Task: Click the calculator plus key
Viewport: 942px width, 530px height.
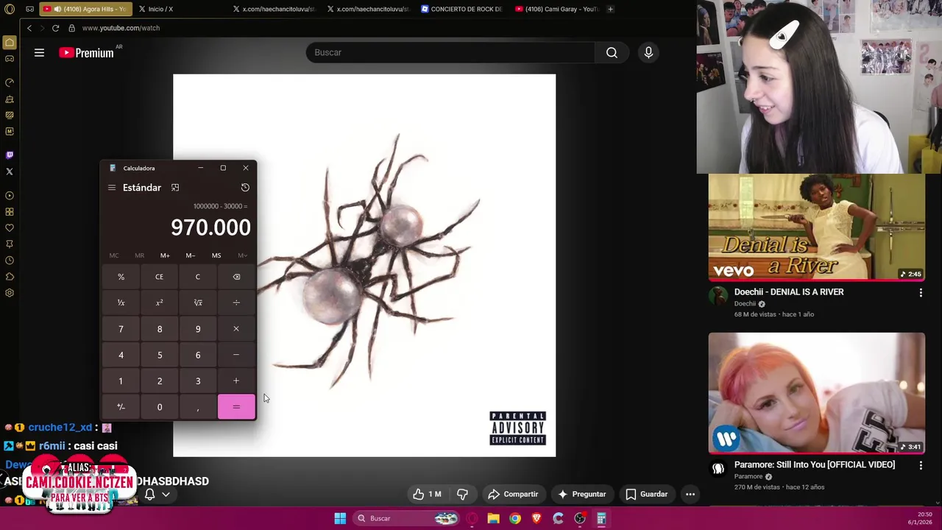Action: coord(236,381)
